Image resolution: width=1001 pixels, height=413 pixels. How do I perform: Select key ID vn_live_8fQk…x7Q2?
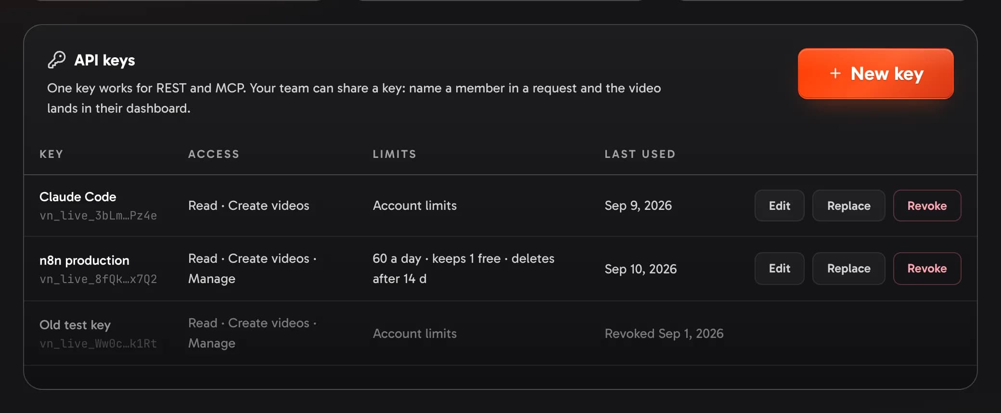click(x=98, y=279)
